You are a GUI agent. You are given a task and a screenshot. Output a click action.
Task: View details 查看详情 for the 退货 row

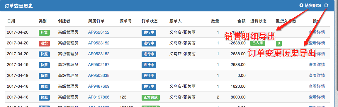pos(317,43)
